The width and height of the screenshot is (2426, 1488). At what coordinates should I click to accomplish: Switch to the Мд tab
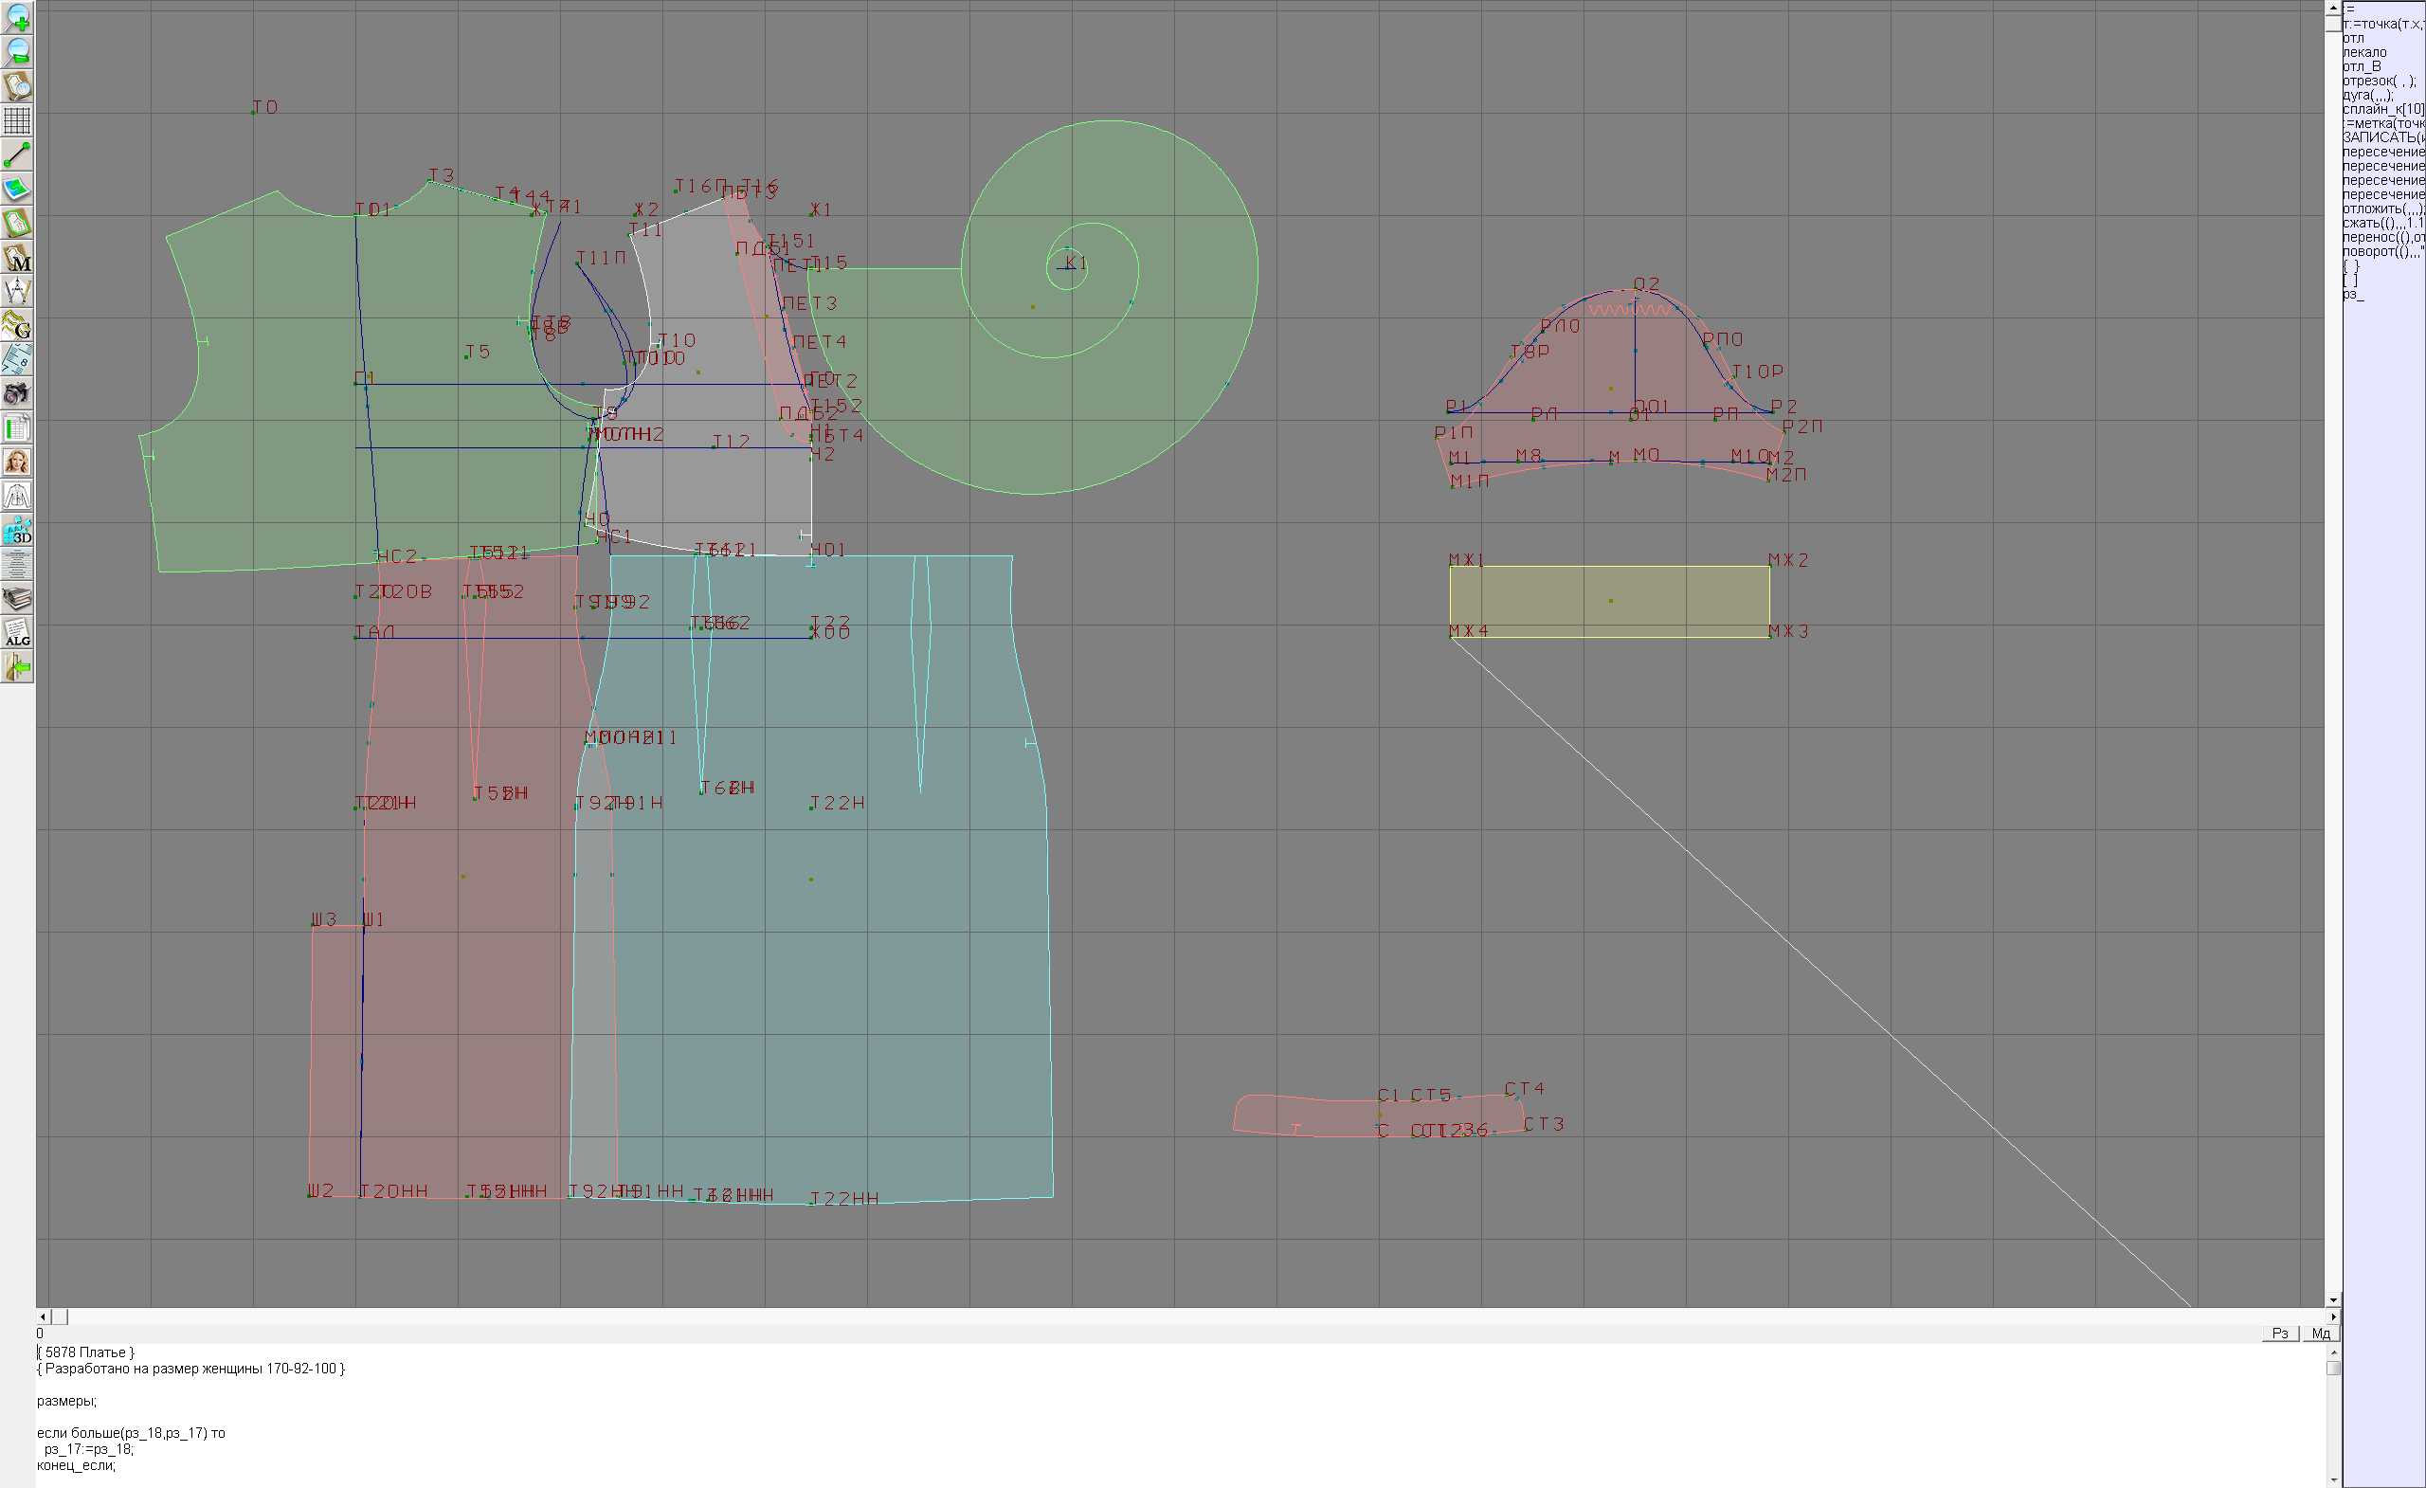[x=2321, y=1334]
